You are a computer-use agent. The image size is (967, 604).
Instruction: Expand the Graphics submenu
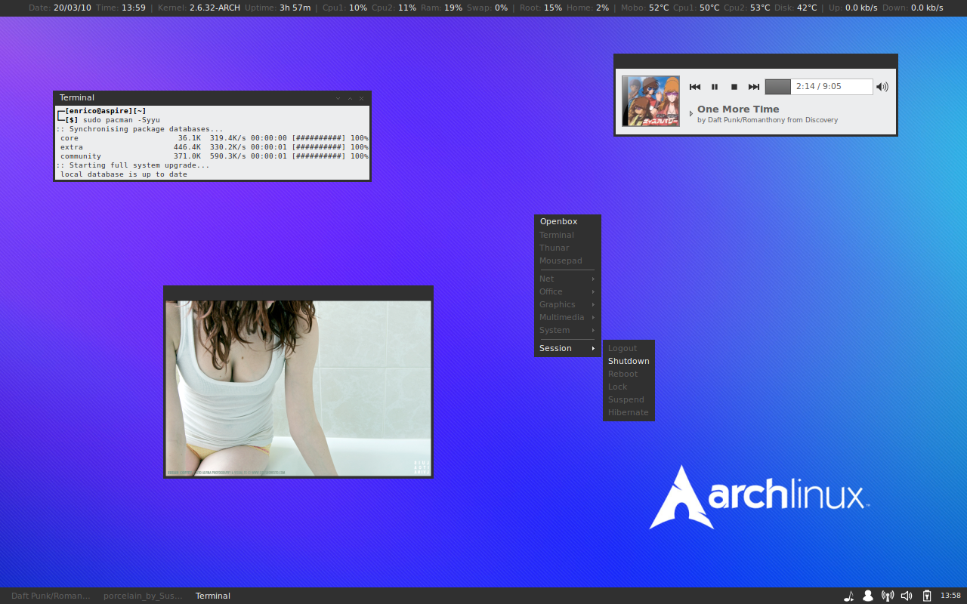click(x=567, y=304)
